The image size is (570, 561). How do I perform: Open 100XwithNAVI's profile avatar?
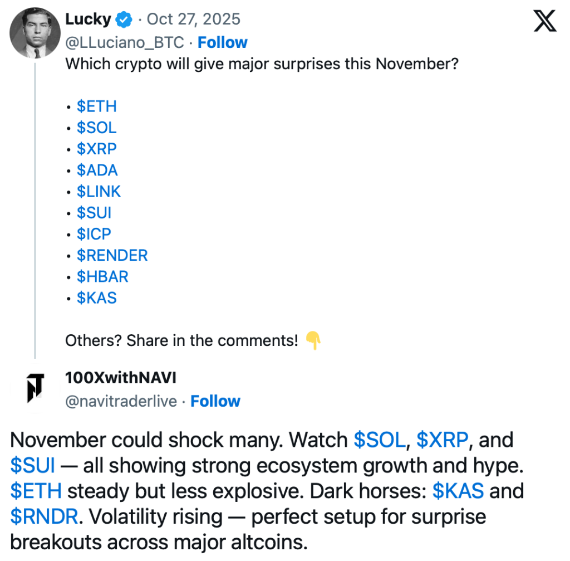[35, 388]
